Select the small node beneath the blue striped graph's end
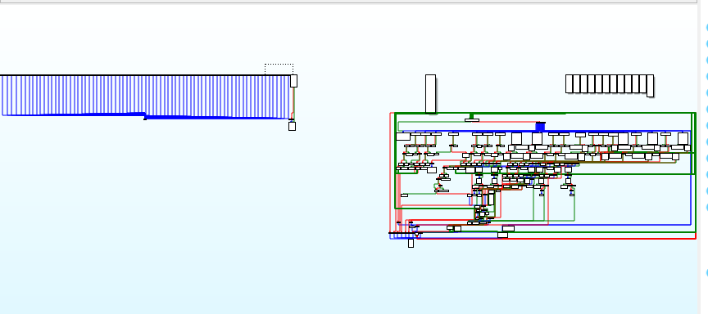Screen dimensions: 708x314 click(x=293, y=126)
